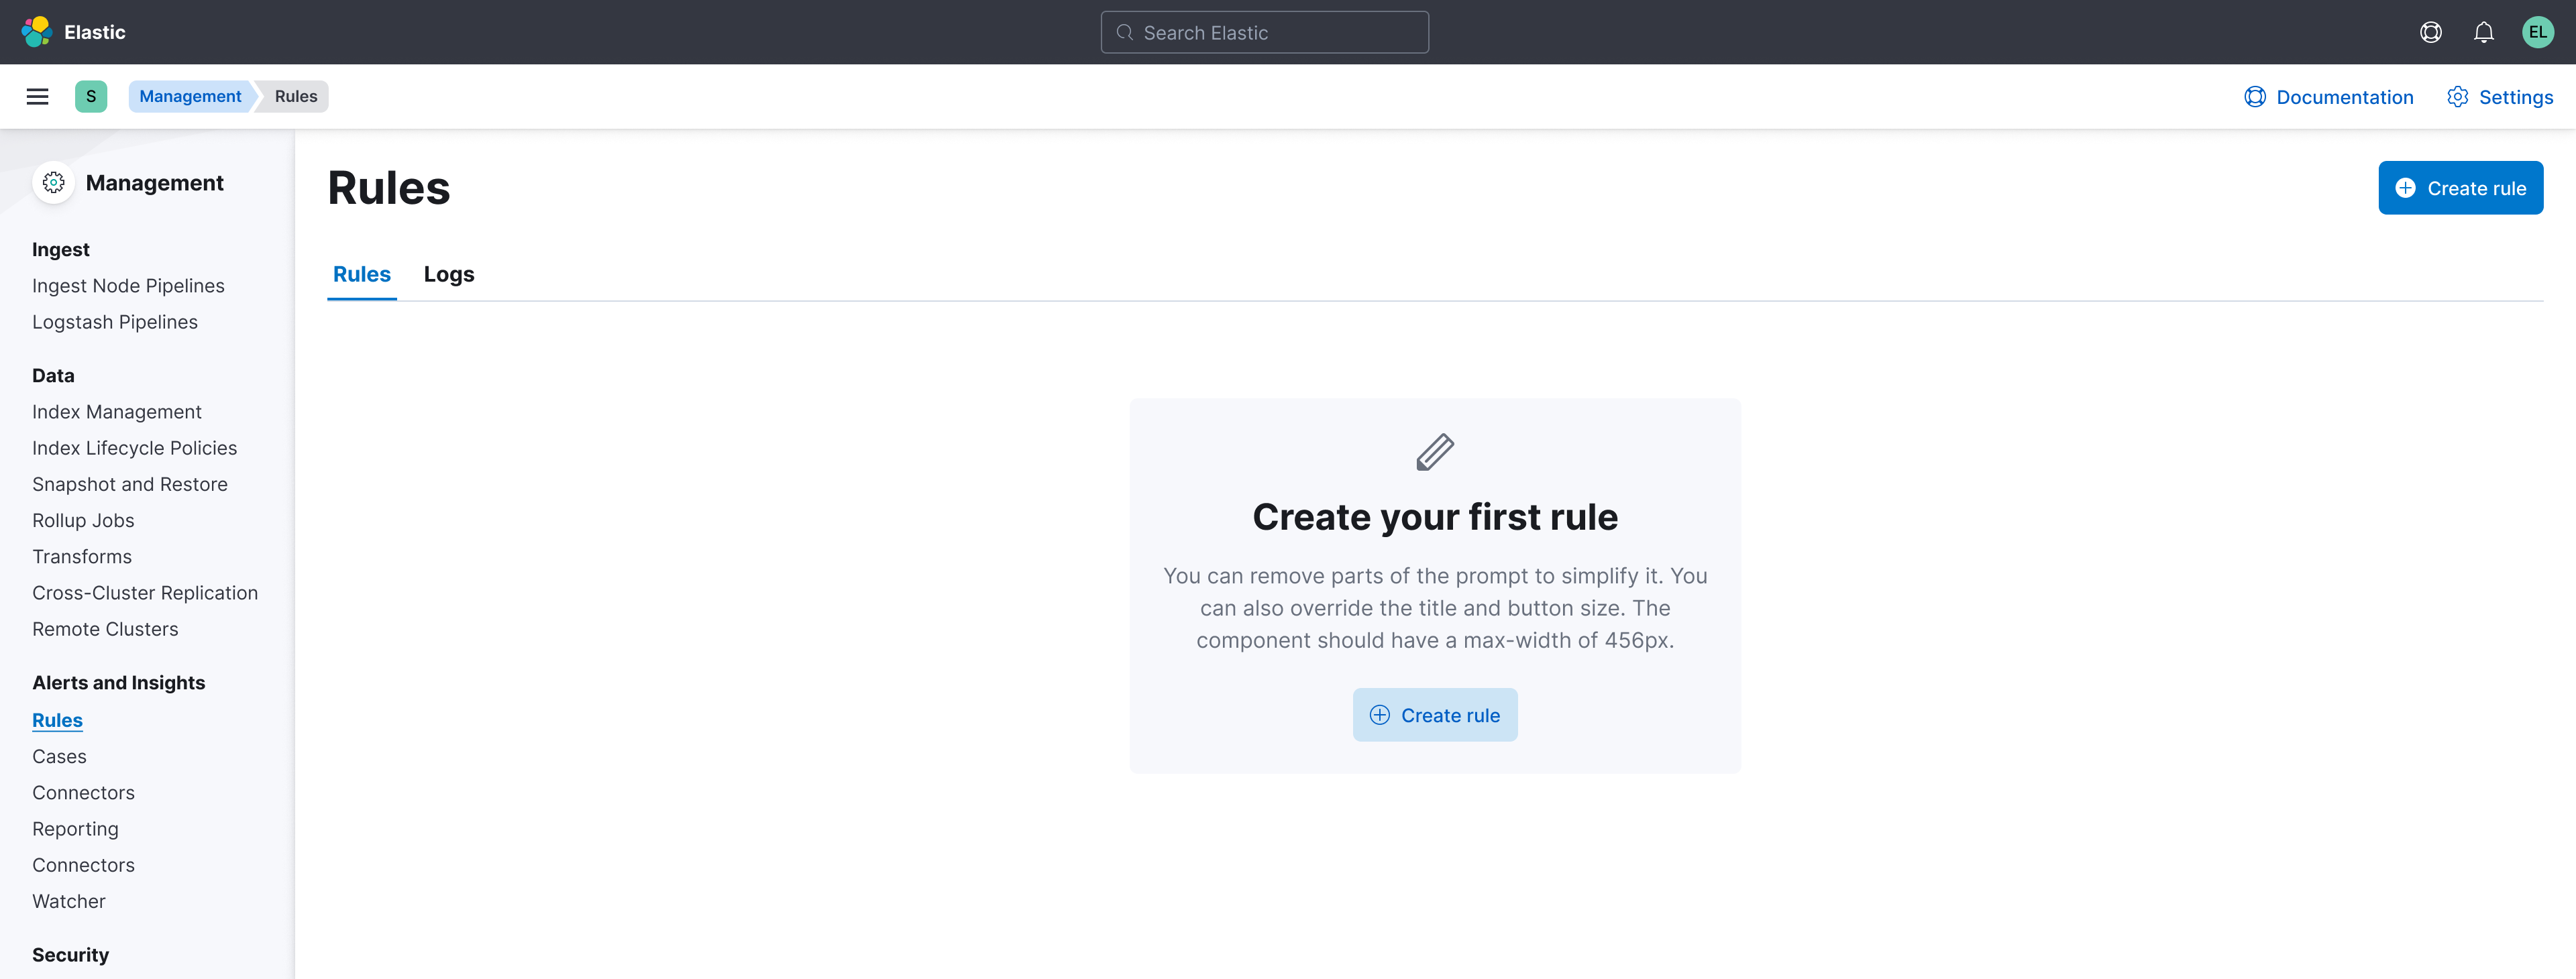Click the pencil icon above empty rule prompt
The image size is (2576, 979).
(x=1434, y=451)
